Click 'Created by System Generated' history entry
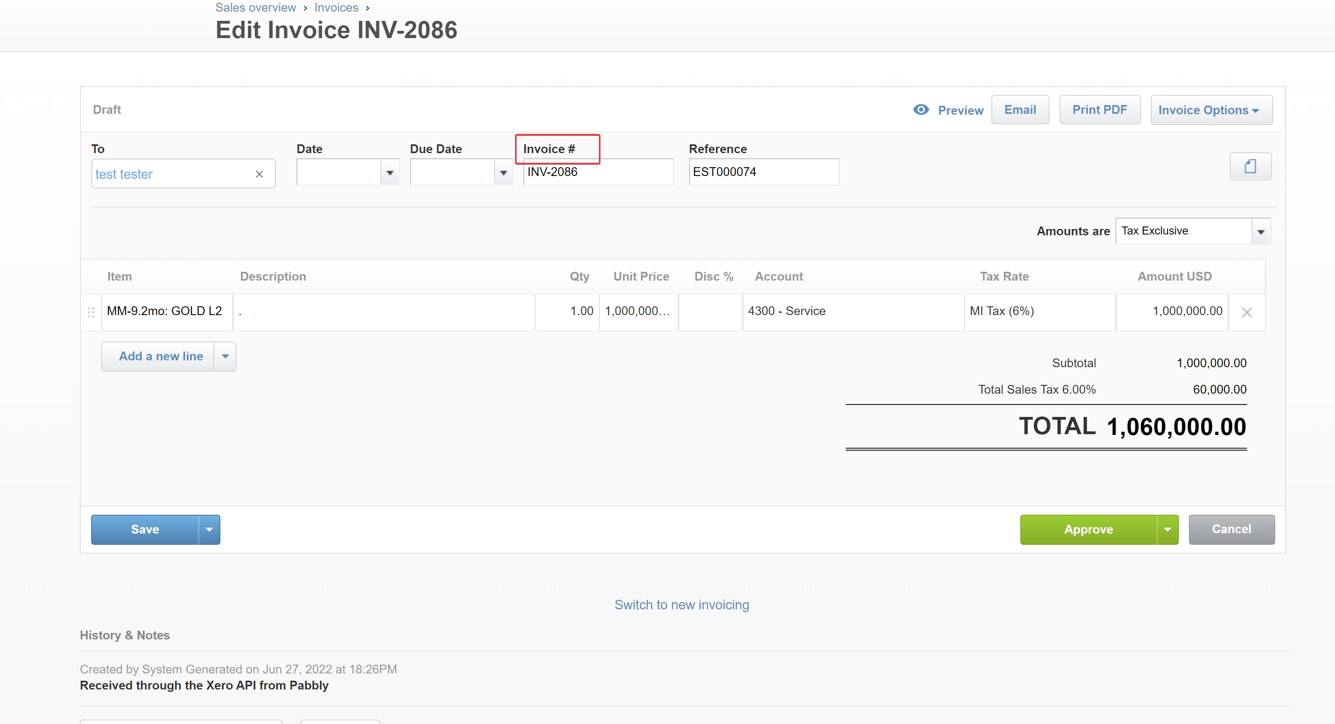The width and height of the screenshot is (1335, 724). (x=238, y=669)
